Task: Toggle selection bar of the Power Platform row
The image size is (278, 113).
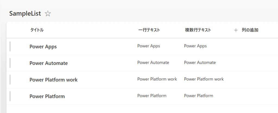Action: [x=10, y=96]
